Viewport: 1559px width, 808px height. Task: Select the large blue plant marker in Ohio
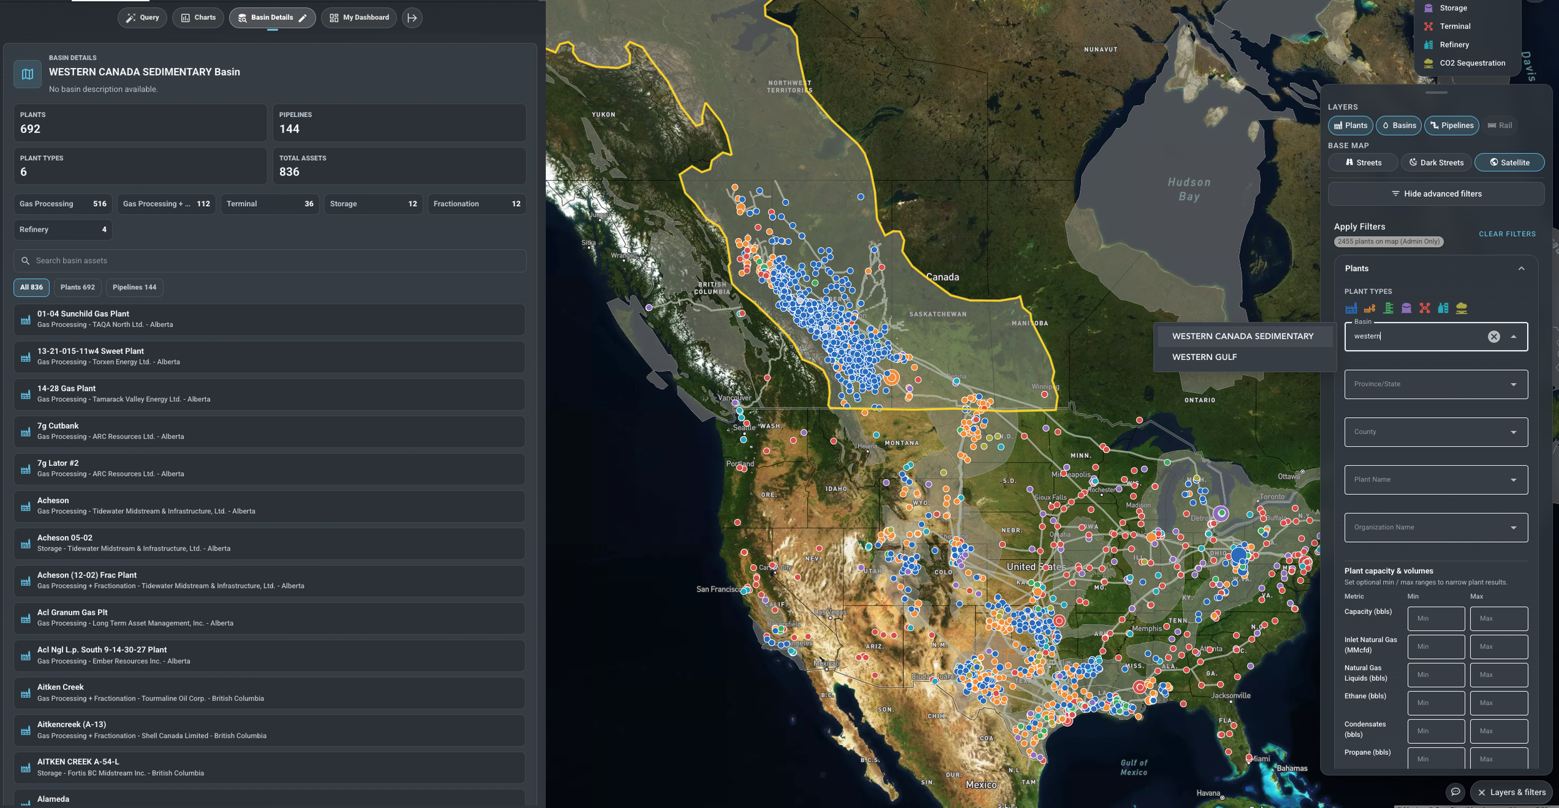pyautogui.click(x=1239, y=554)
